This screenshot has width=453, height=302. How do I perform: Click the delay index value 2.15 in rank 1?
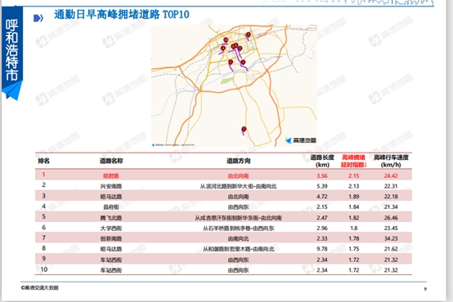(x=353, y=175)
